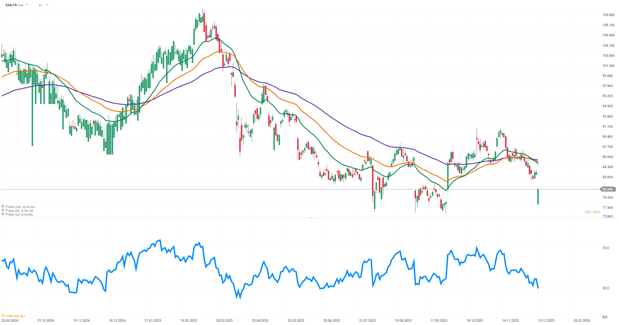Expand the SAN.FR instrument dropdown arrow
This screenshot has width=619, height=325.
point(27,5)
